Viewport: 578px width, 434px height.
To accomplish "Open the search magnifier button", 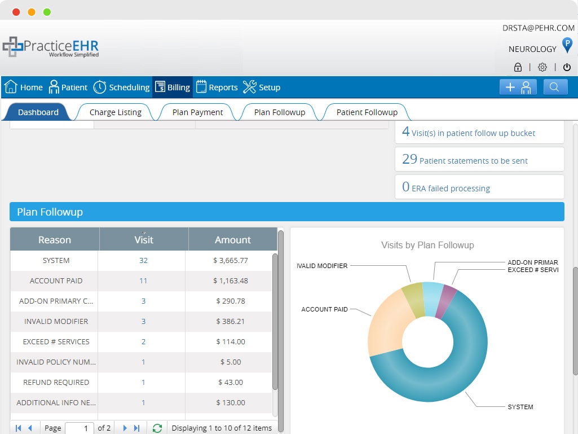I will tap(555, 87).
